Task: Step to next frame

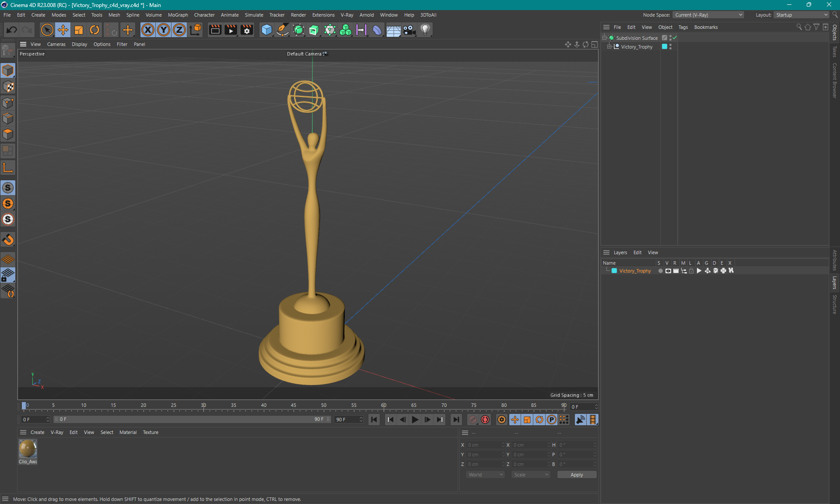Action: click(427, 420)
